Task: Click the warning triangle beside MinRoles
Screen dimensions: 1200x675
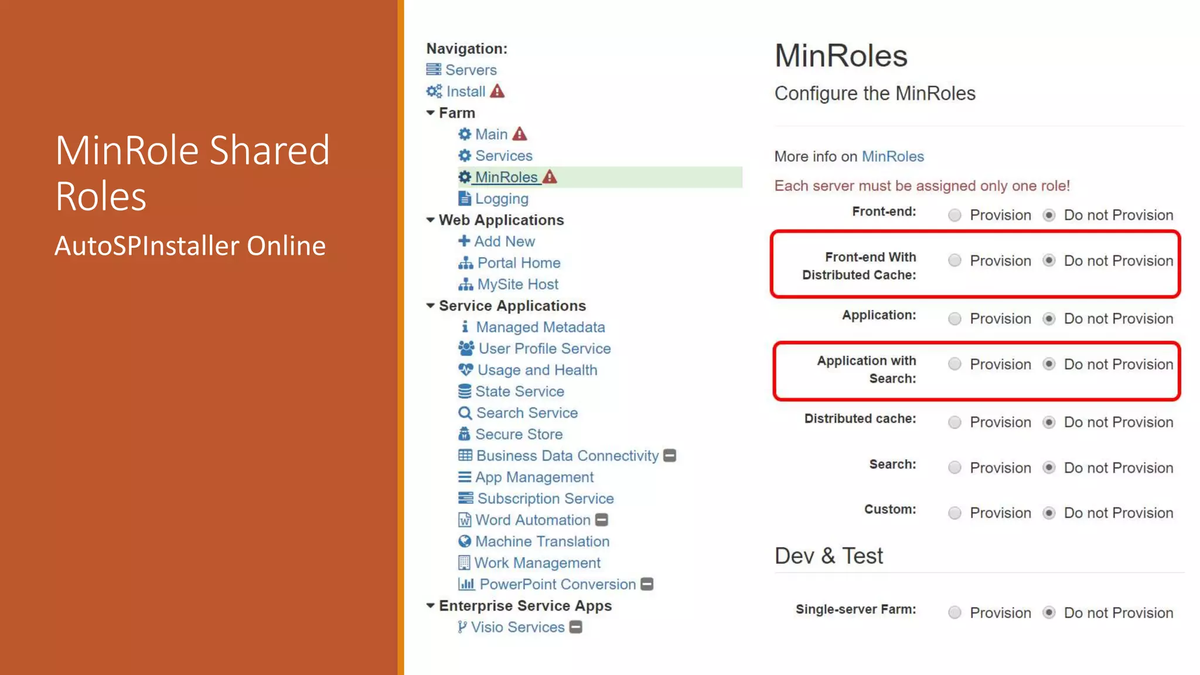Action: (x=550, y=176)
